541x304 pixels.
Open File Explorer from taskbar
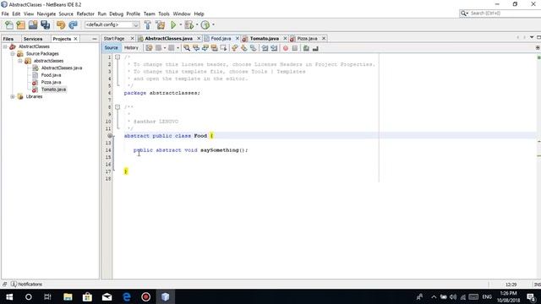point(68,296)
